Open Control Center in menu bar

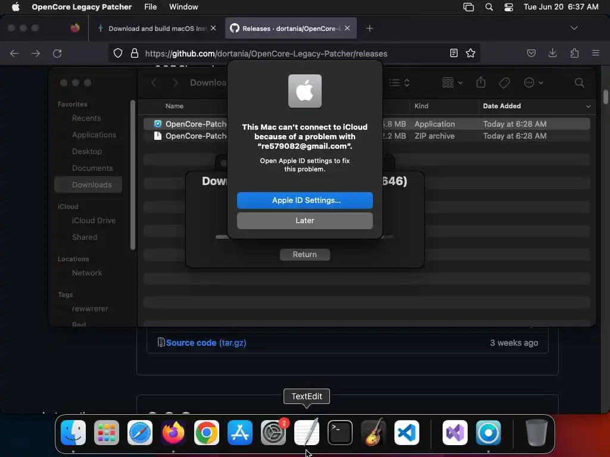click(509, 7)
